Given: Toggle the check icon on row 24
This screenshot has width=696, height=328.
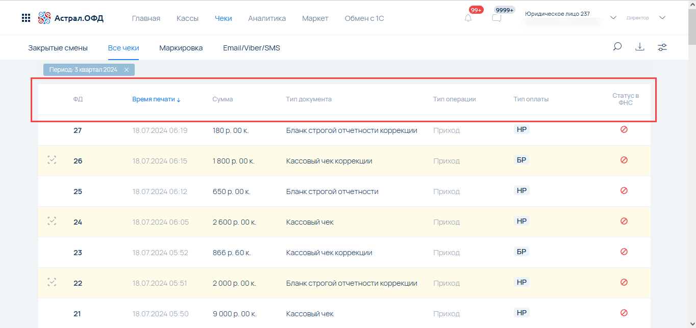Looking at the screenshot, I should 52,222.
